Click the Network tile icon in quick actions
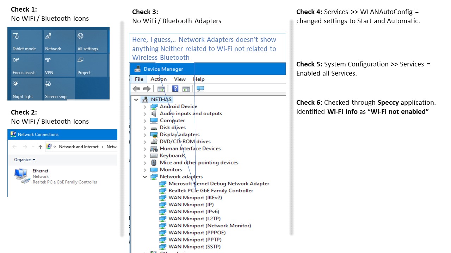Screen dimensions: 451x253 pos(48,36)
